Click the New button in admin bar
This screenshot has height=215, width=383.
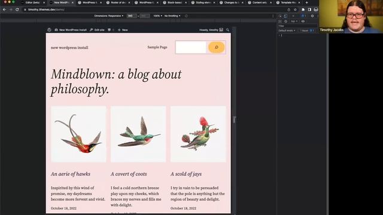[123, 30]
